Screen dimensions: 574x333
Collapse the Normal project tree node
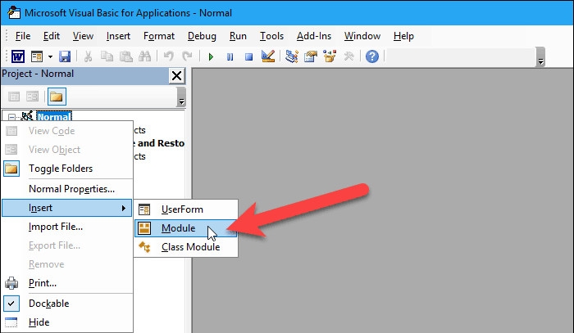coord(11,117)
